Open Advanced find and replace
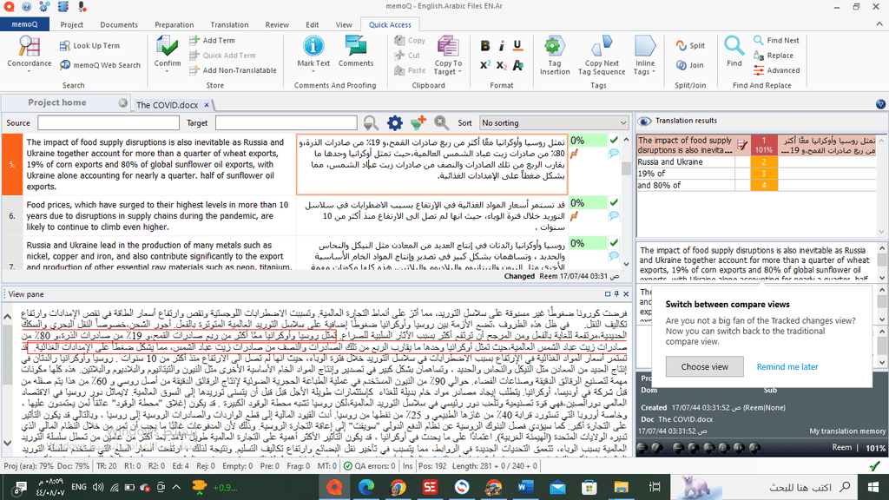This screenshot has width=889, height=500. click(776, 70)
